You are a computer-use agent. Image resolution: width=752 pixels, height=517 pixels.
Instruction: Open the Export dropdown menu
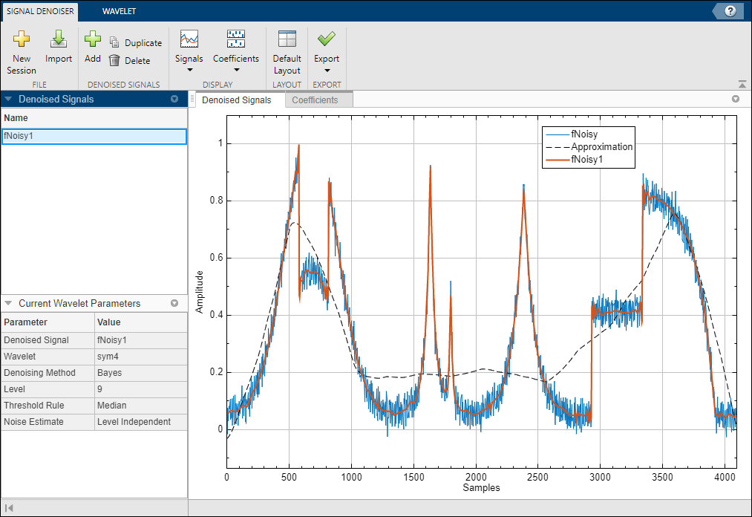pyautogui.click(x=327, y=70)
